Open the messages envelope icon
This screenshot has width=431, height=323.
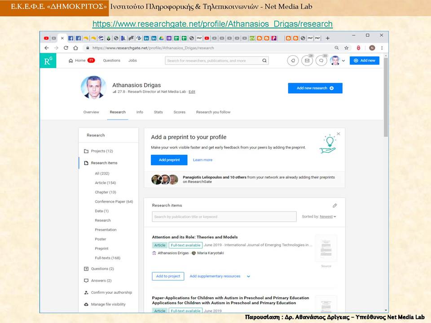(307, 61)
